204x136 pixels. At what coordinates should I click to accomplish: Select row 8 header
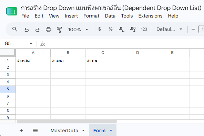pos(8,111)
